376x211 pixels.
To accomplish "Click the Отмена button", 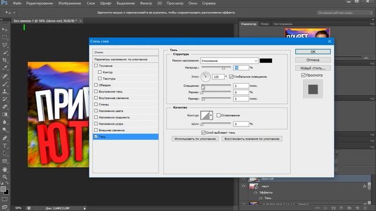I will (313, 60).
